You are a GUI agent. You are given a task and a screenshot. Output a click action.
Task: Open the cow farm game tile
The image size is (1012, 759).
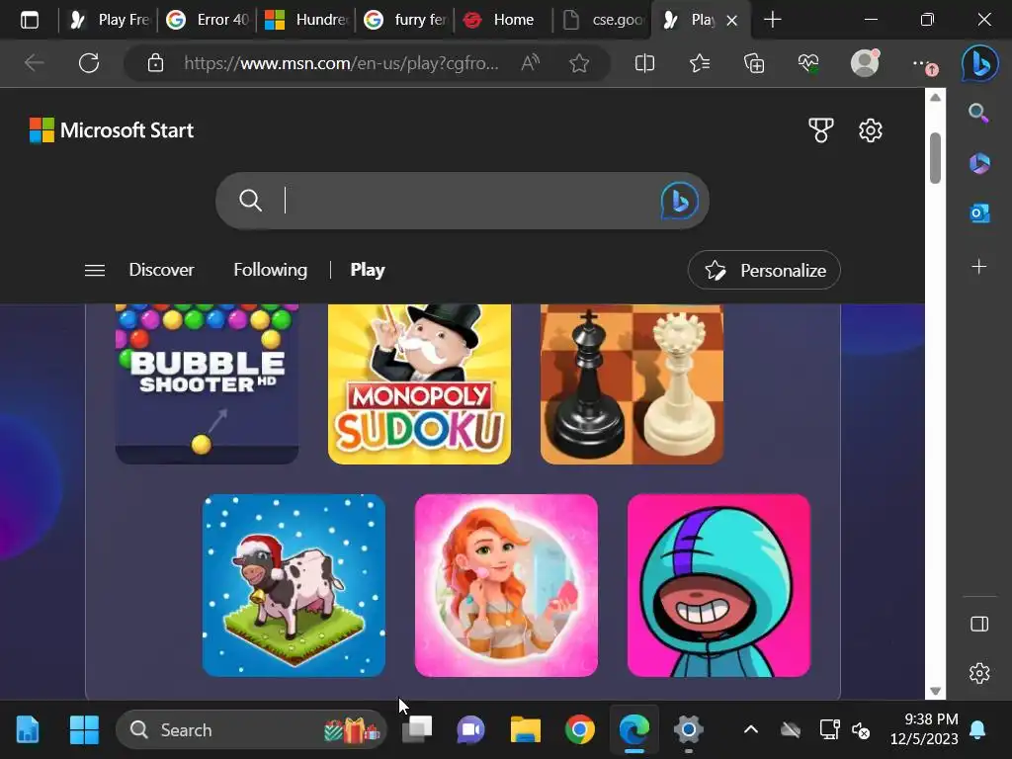pyautogui.click(x=294, y=585)
